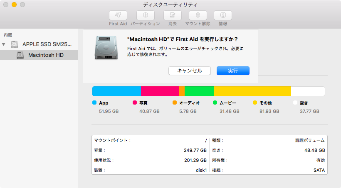Click the APPLE SSD drive icon in sidebar

[15, 44]
